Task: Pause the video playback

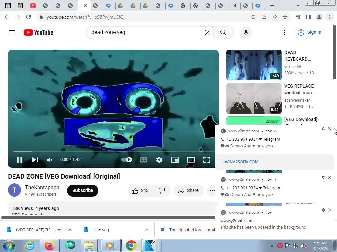Action: 19,160
